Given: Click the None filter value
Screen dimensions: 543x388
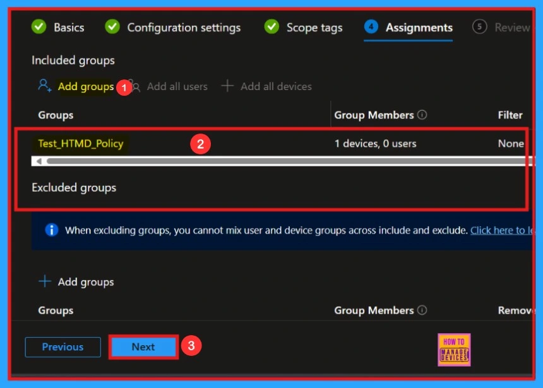Looking at the screenshot, I should (x=511, y=144).
